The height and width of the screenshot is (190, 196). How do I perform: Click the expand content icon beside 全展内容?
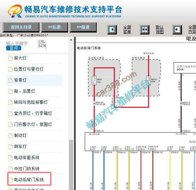point(177,30)
